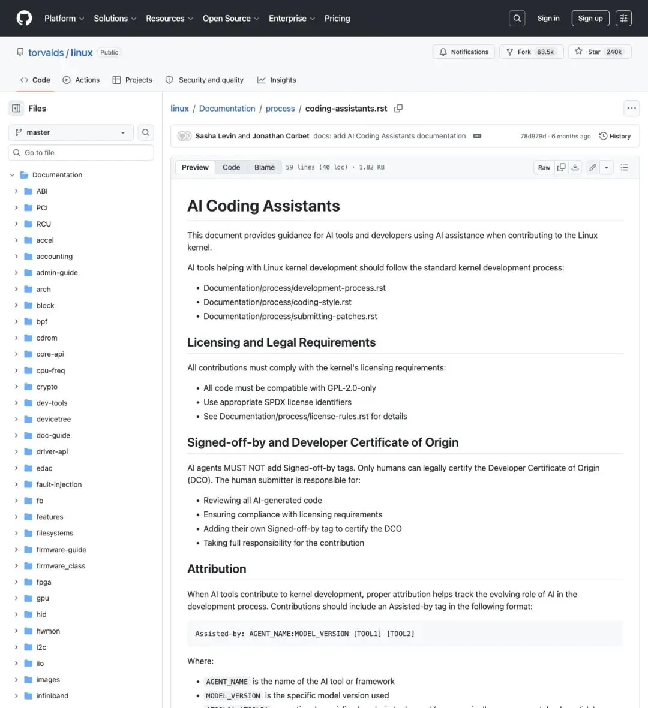Open the gpu folder
This screenshot has width=648, height=708.
[43, 598]
